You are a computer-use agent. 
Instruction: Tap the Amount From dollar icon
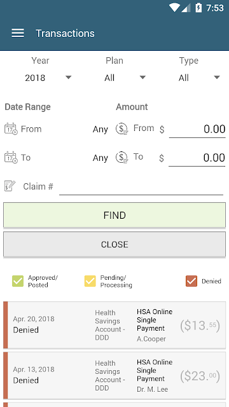pos(121,128)
